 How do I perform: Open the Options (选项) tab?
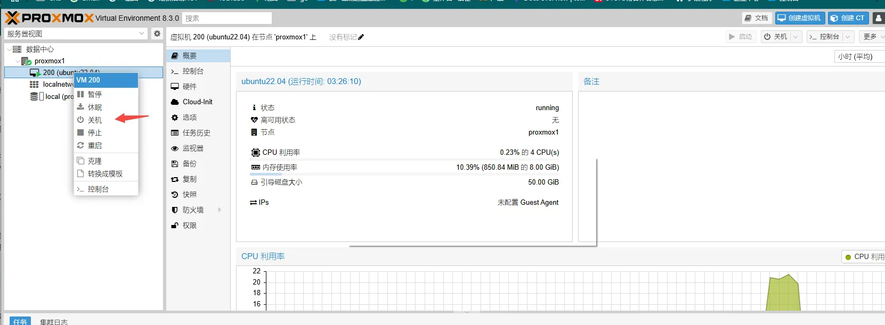198,117
